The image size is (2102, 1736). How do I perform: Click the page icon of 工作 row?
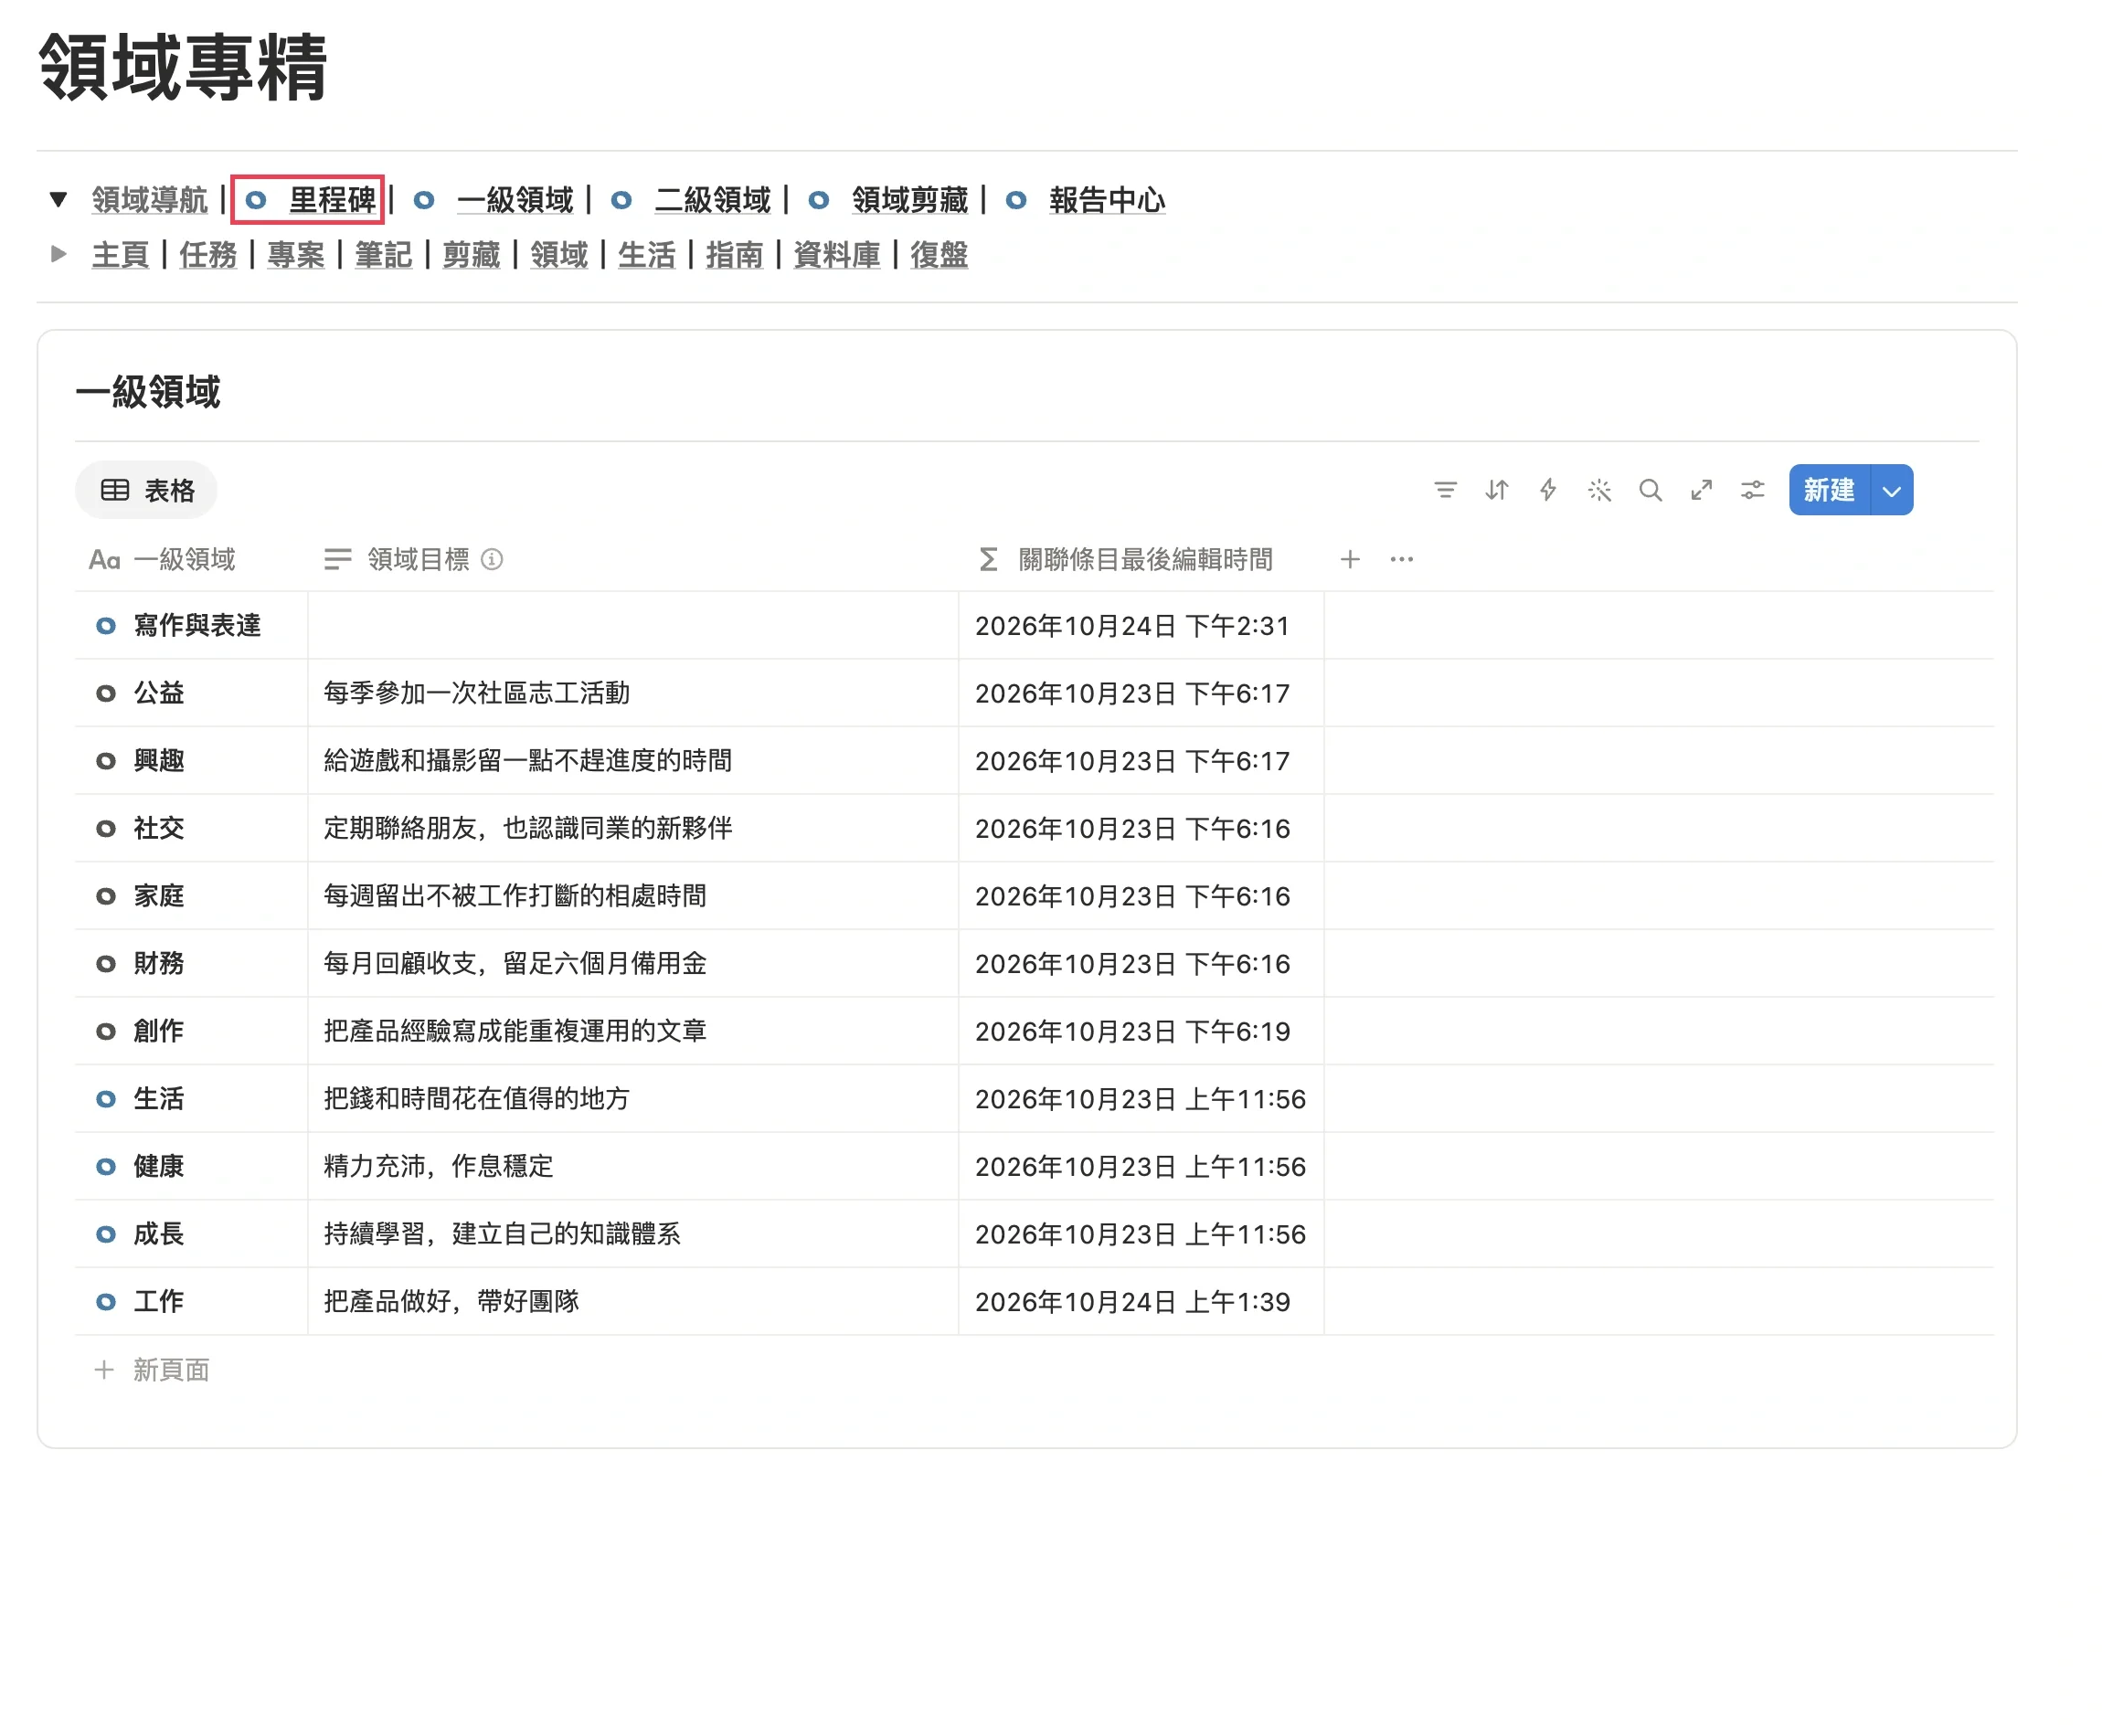[x=105, y=1302]
